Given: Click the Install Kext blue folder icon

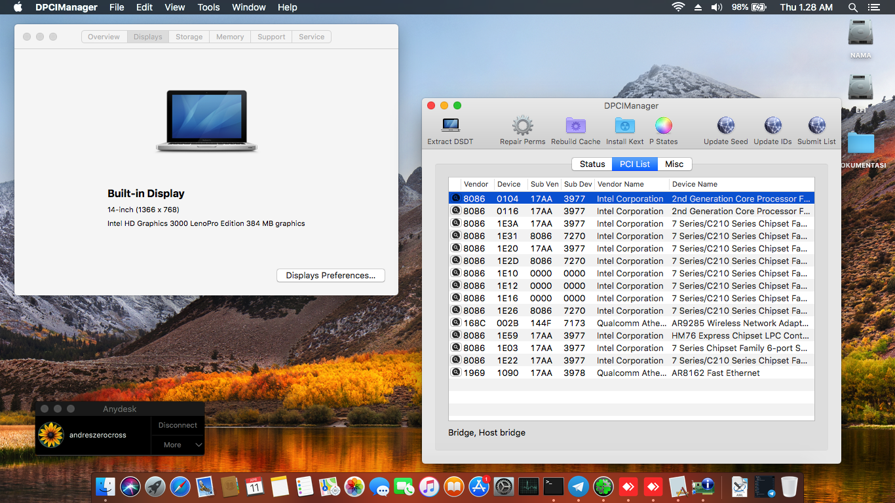Looking at the screenshot, I should pos(624,125).
